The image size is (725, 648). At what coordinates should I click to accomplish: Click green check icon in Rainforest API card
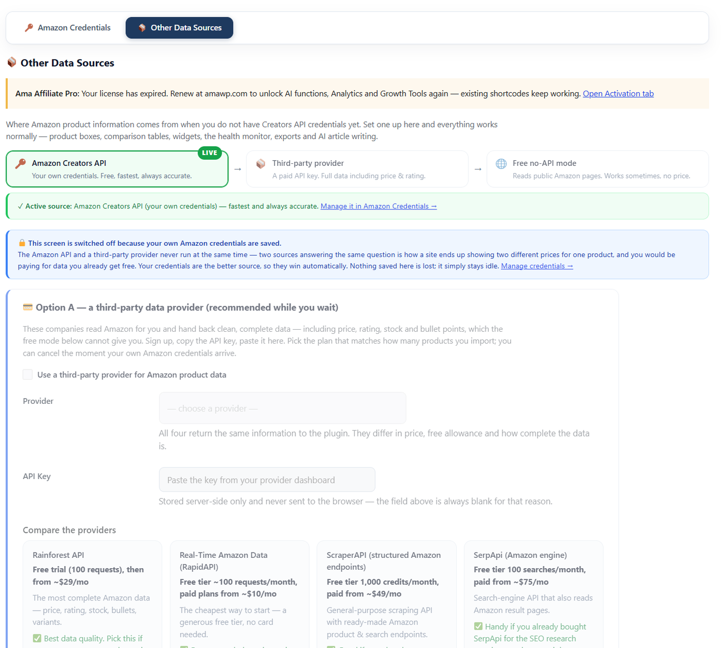37,638
